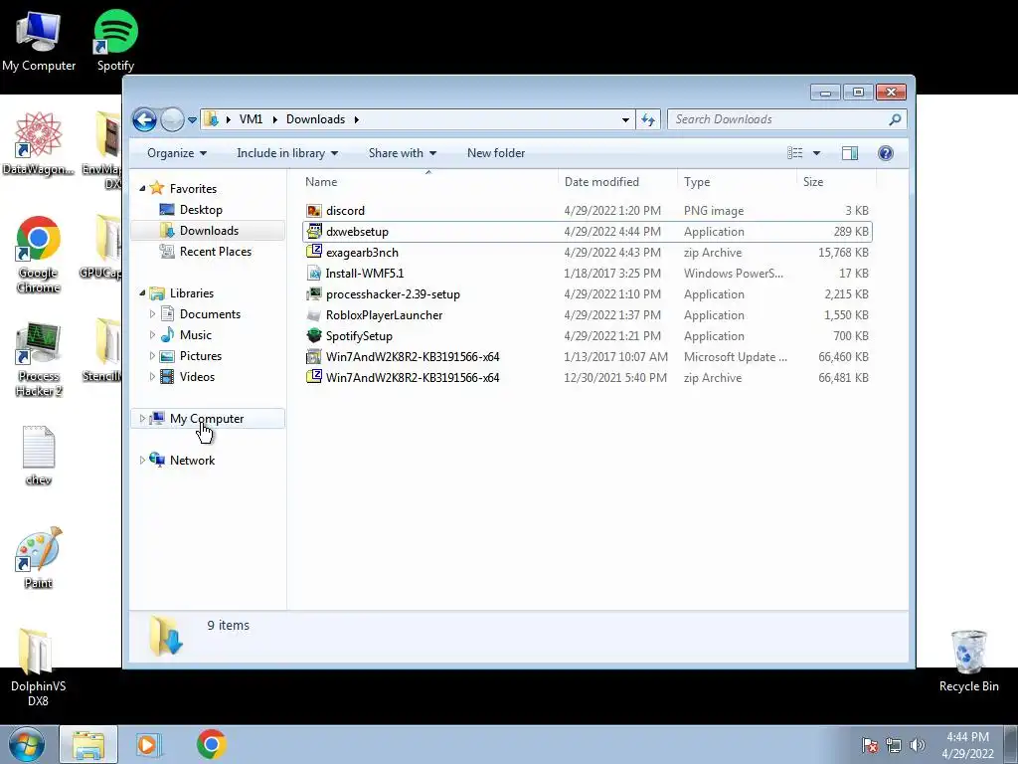Expand the My Computer tree arrow
The height and width of the screenshot is (764, 1018).
tap(143, 419)
